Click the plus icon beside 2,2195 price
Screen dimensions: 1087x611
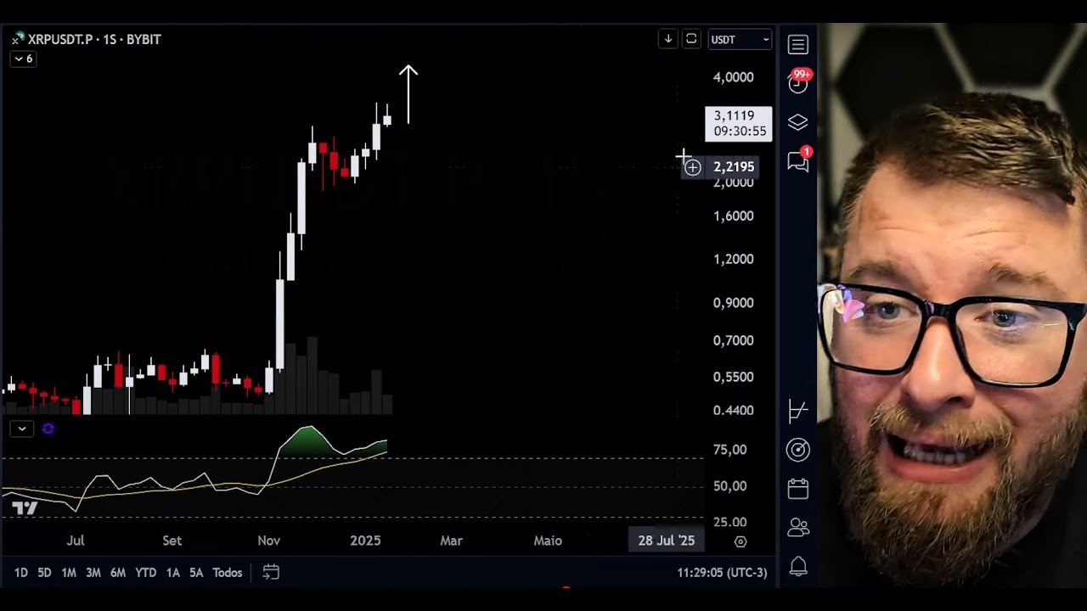click(x=693, y=167)
